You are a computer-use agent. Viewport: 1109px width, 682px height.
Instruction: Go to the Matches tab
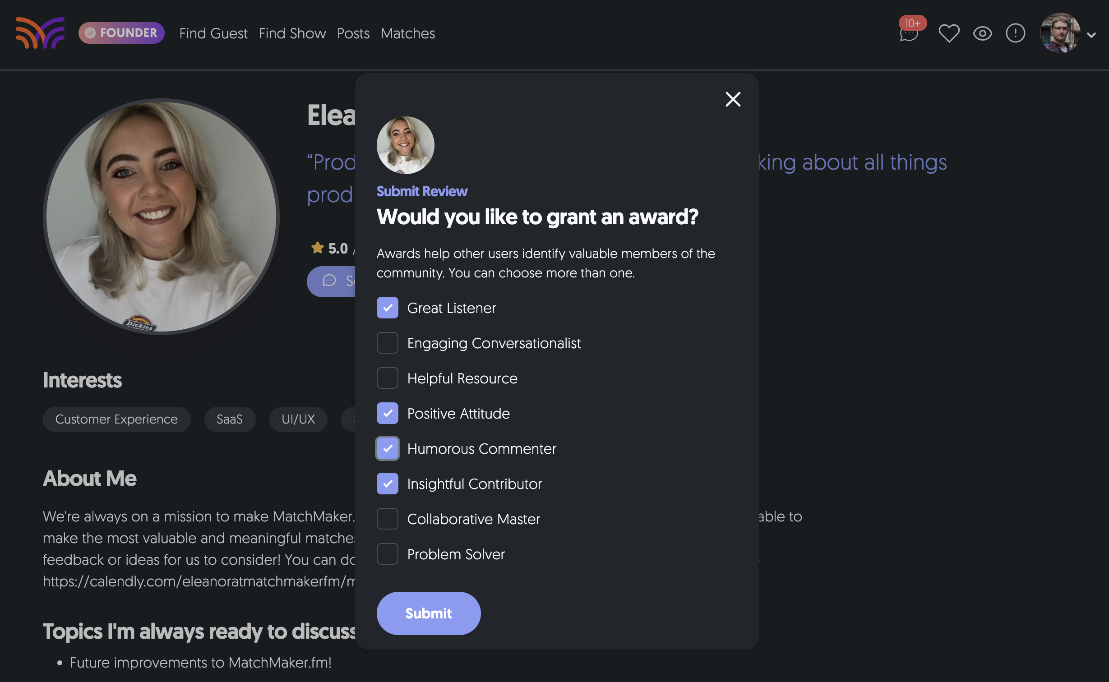point(407,33)
